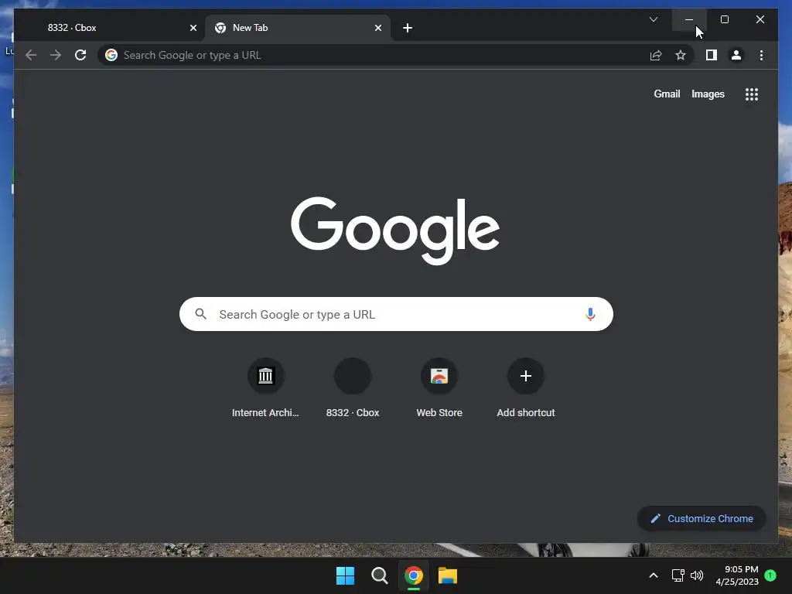Reload the current page

(x=80, y=55)
